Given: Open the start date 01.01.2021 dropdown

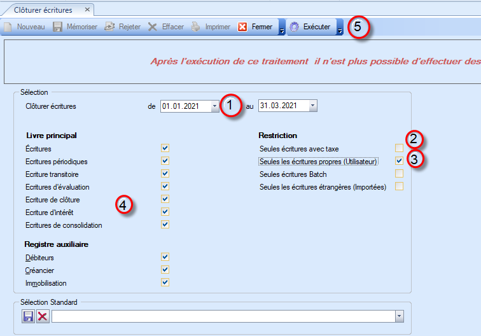Looking at the screenshot, I should click(x=215, y=106).
